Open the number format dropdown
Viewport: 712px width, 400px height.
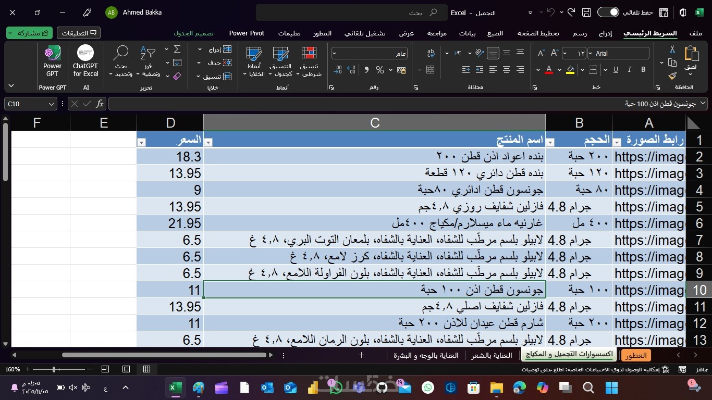click(335, 54)
